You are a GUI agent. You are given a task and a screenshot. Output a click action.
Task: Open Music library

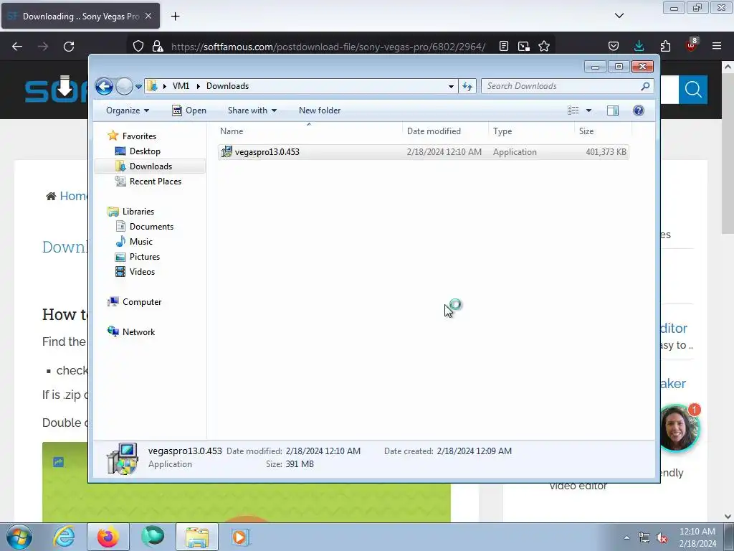[141, 241]
